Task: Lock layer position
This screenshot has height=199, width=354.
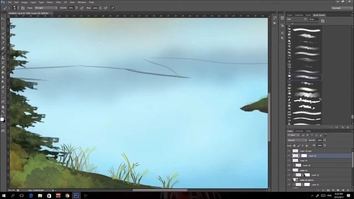Action: tap(303, 146)
